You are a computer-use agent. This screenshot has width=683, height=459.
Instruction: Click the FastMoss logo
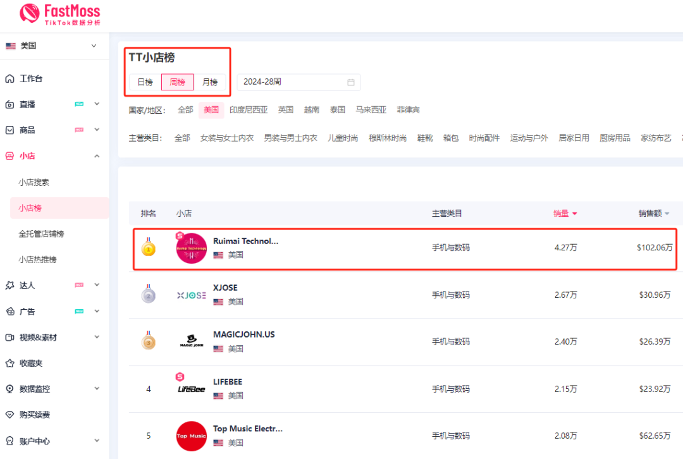(60, 15)
